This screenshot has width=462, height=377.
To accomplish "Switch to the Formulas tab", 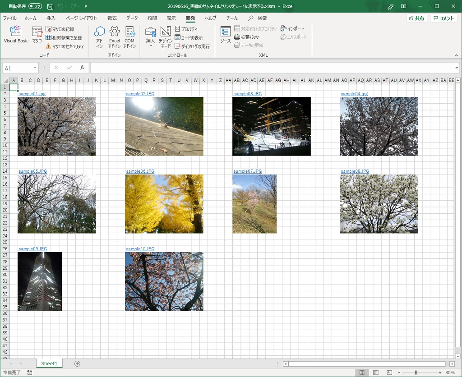I will pos(112,18).
